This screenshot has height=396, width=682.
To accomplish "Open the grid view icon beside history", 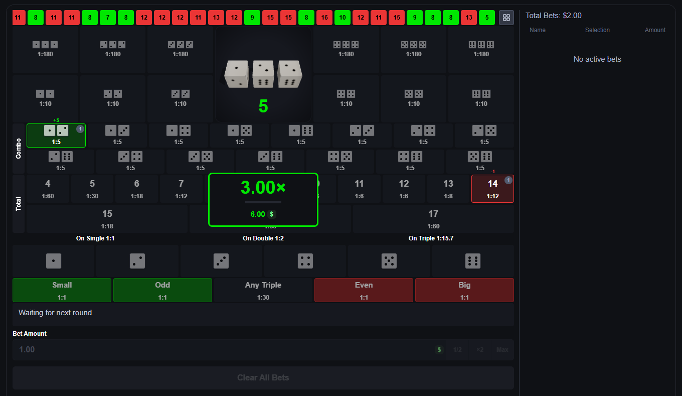I will [x=506, y=18].
